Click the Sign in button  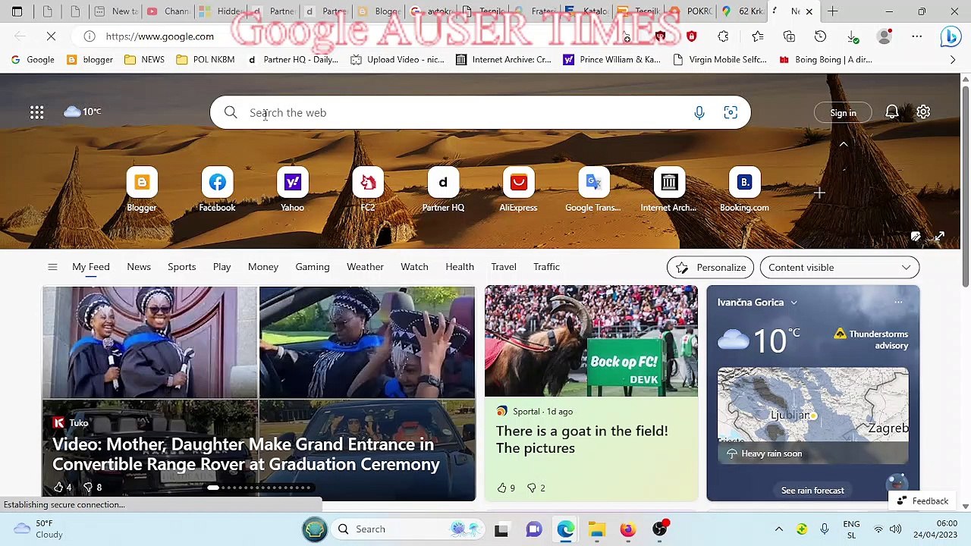843,113
